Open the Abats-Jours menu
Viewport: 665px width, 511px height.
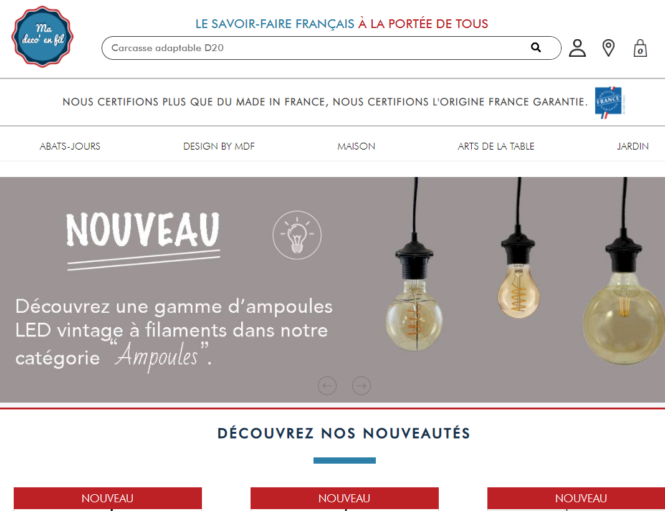(x=70, y=146)
